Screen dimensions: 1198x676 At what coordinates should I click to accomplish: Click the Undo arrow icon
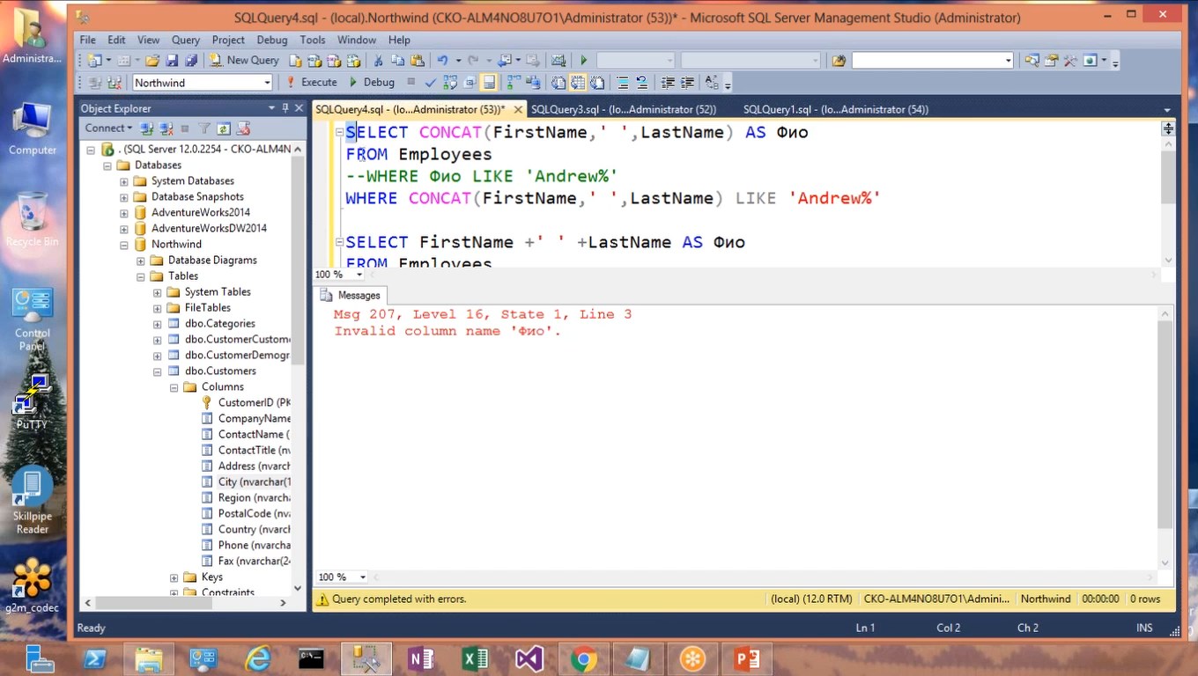coord(442,61)
